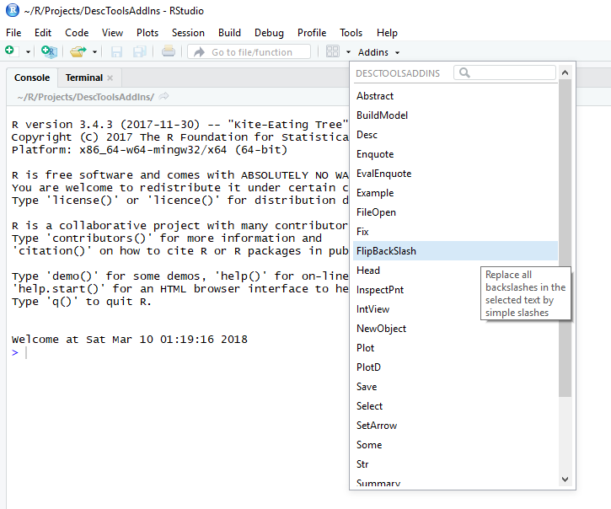
Task: Choose the BuildModel addin
Action: pyautogui.click(x=382, y=115)
